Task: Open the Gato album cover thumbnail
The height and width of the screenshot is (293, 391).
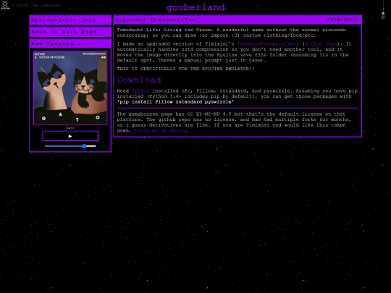Action: pyautogui.click(x=70, y=88)
